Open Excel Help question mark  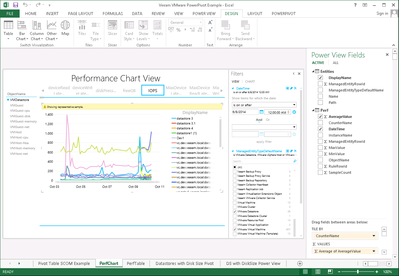point(356,5)
